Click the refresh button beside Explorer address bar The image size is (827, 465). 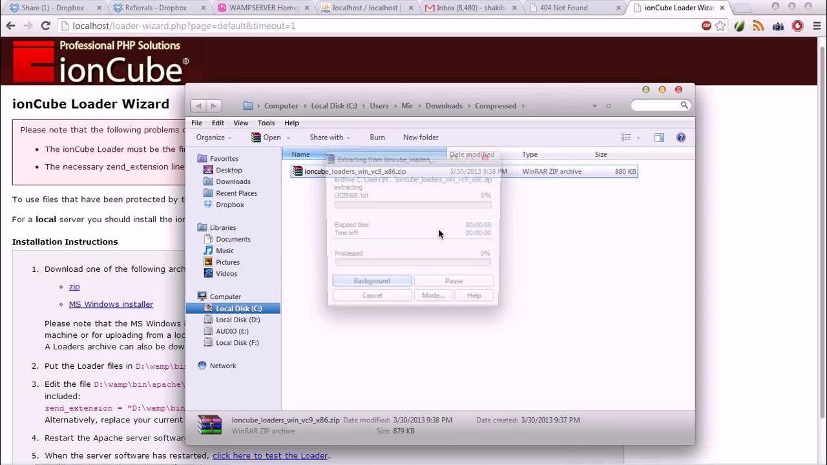click(x=608, y=106)
